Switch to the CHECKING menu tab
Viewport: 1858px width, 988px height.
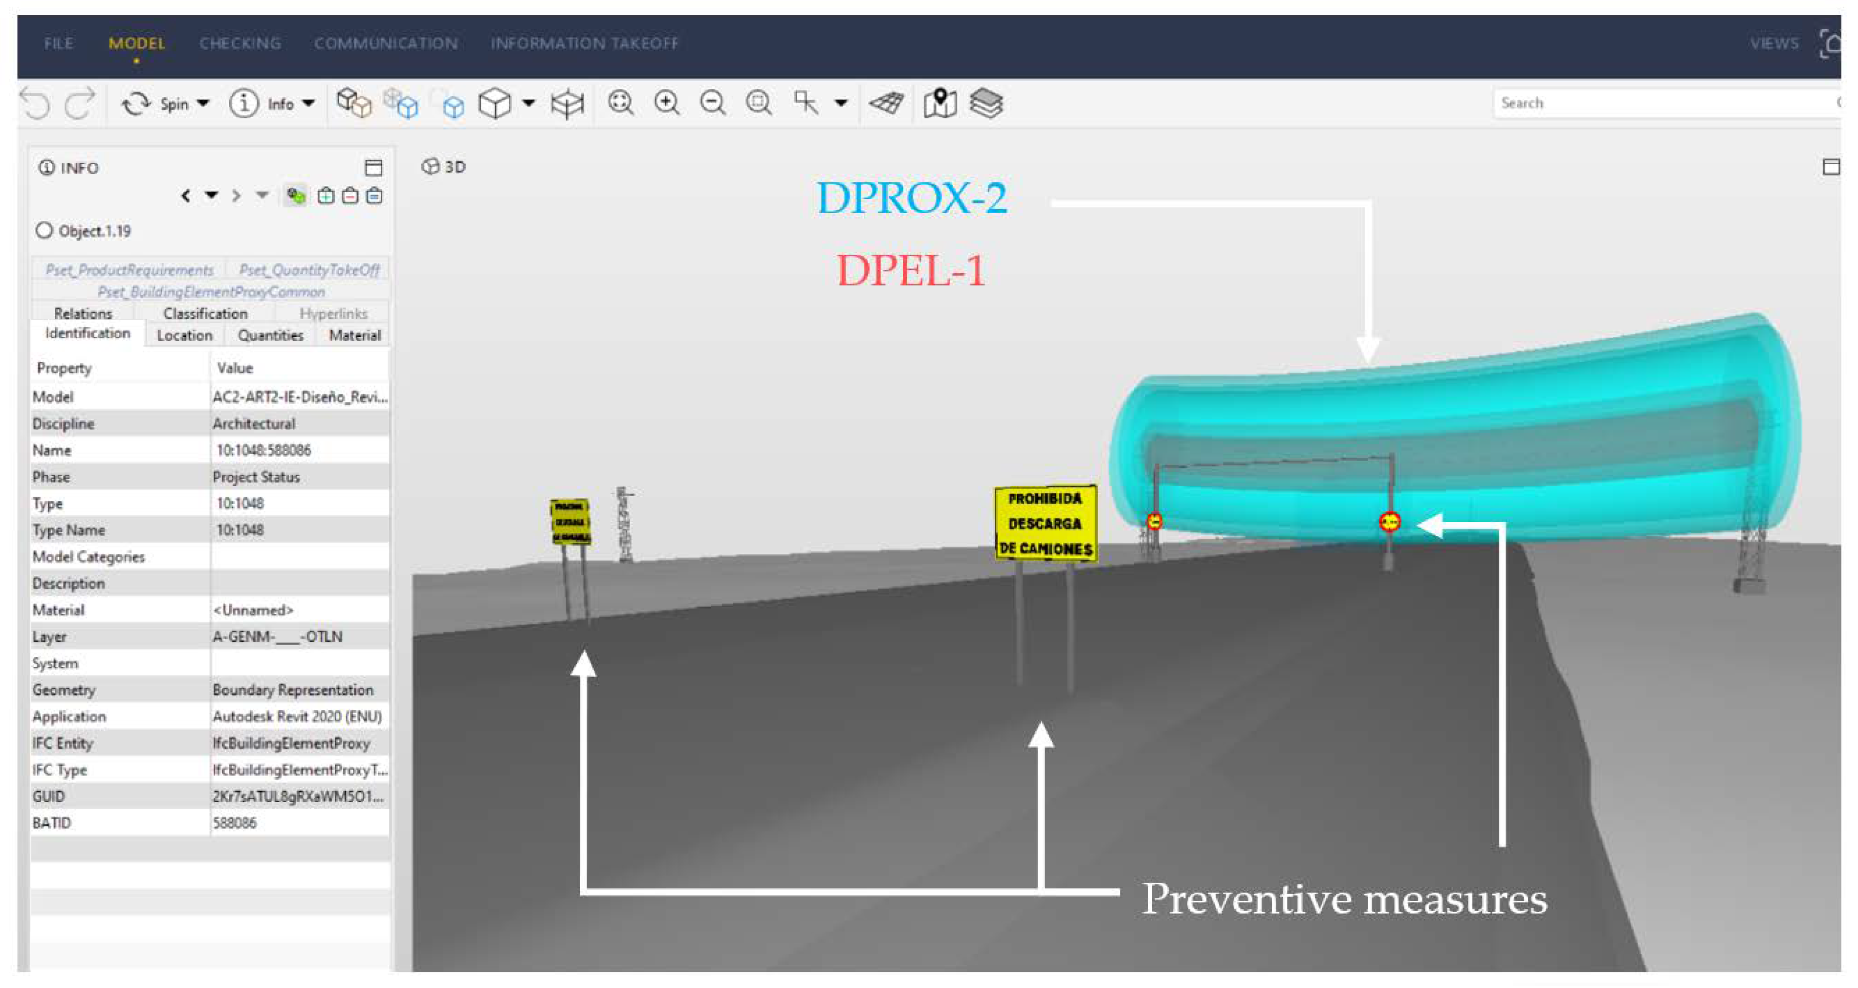pyautogui.click(x=240, y=44)
